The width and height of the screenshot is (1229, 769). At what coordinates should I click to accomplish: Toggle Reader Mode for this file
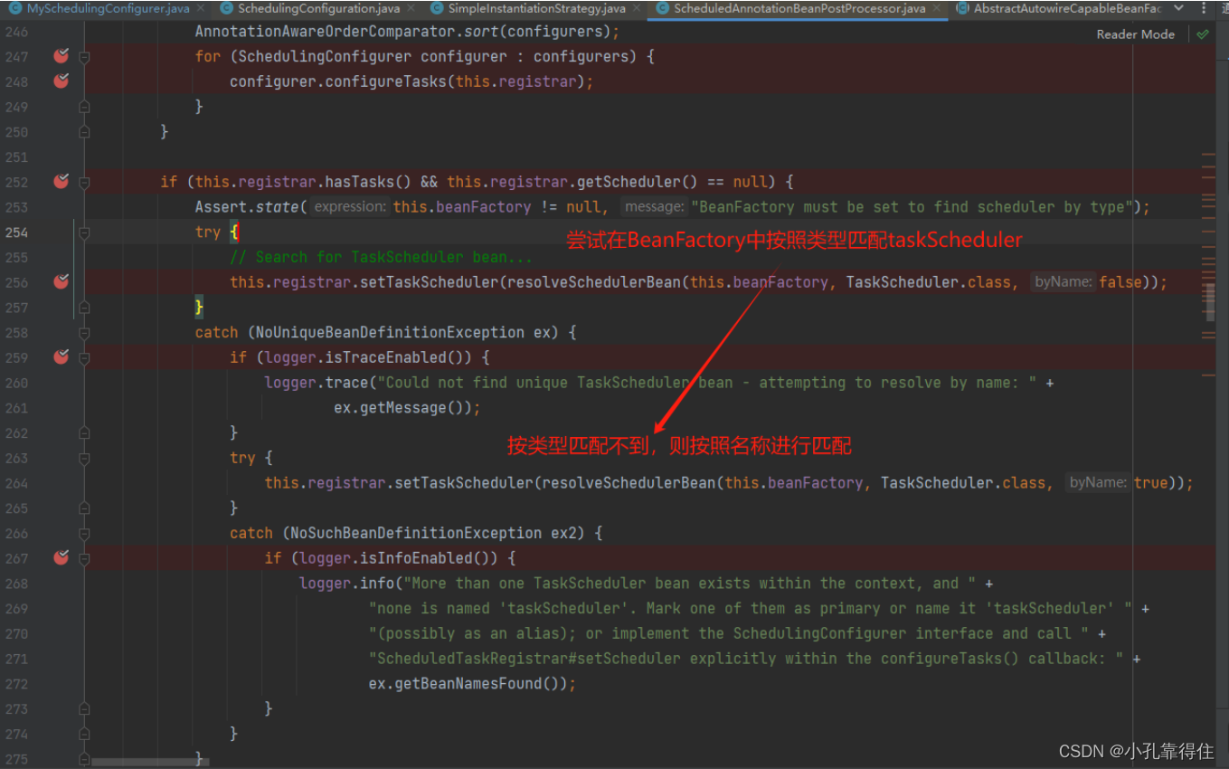click(x=1135, y=34)
